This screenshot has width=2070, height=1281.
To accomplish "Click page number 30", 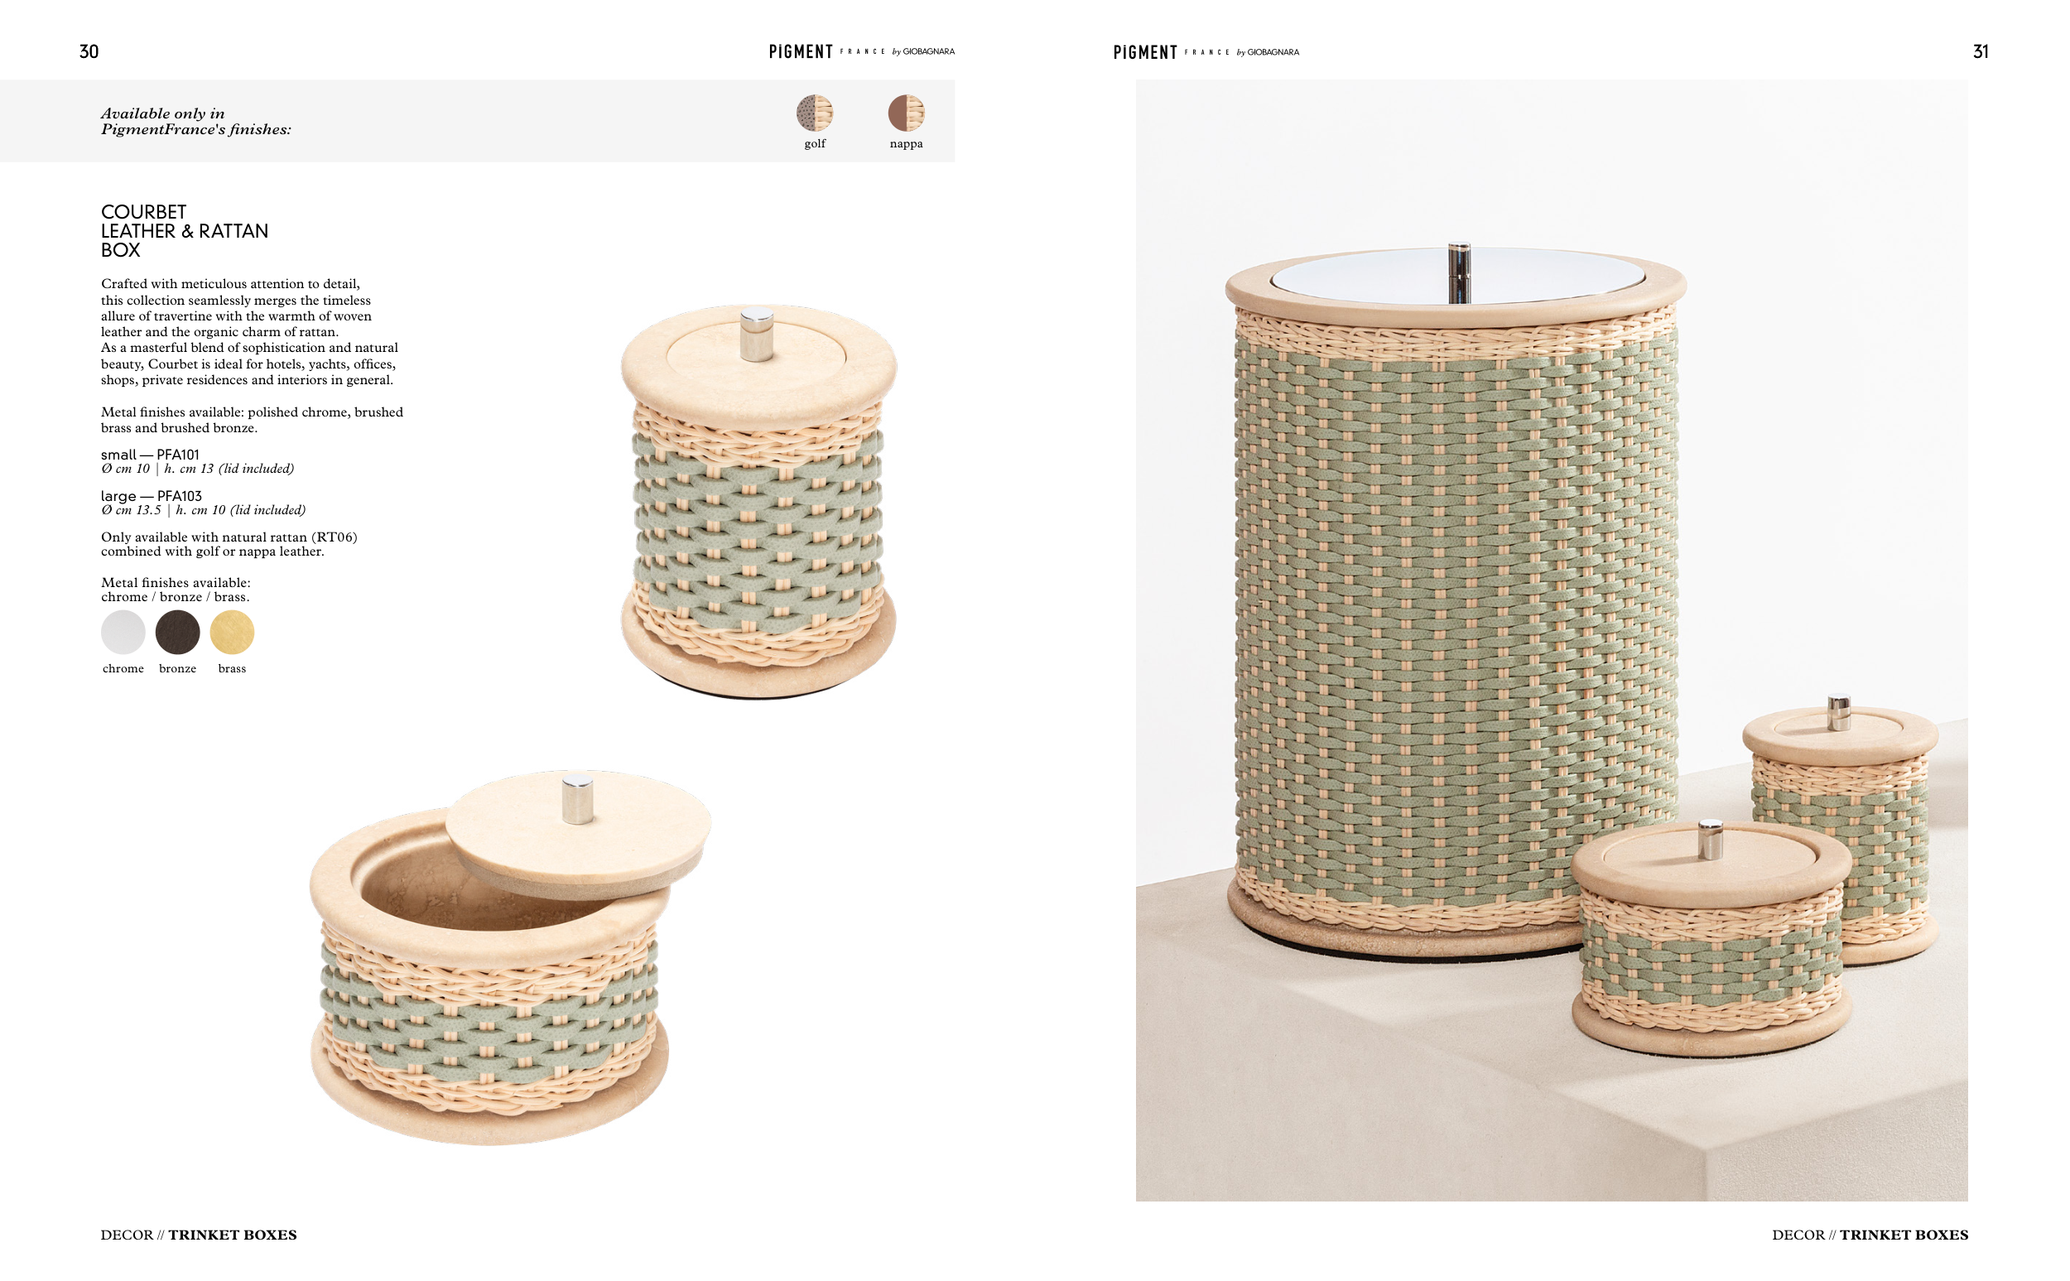I will tap(89, 51).
